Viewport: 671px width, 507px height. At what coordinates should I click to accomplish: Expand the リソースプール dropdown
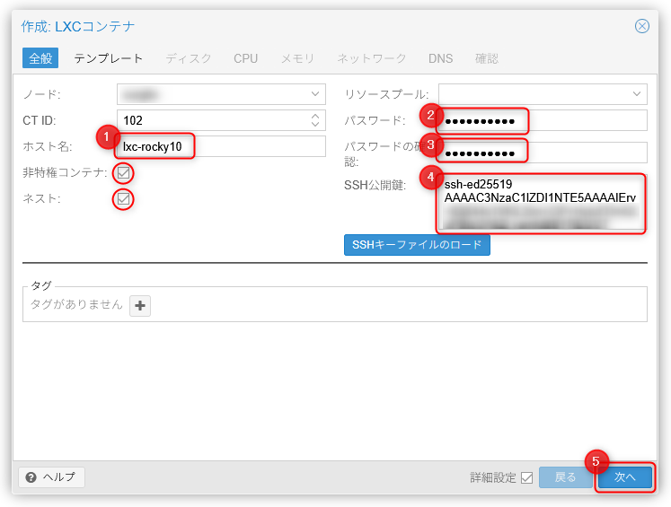638,94
